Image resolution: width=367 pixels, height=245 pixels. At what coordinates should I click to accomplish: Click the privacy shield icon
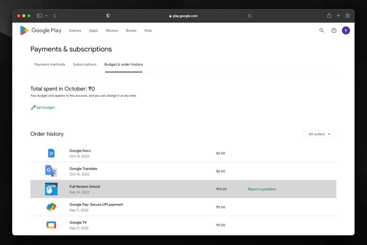(108, 16)
